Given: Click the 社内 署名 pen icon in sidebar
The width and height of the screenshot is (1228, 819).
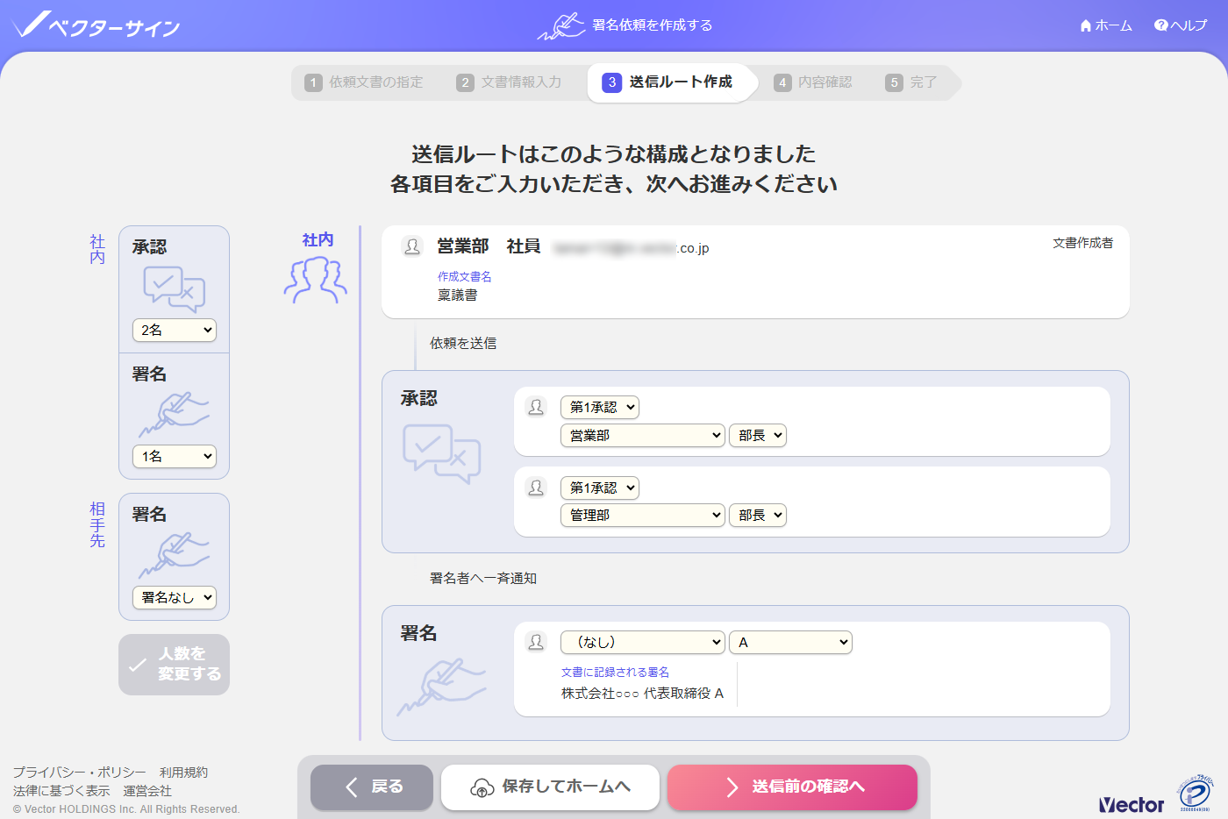Looking at the screenshot, I should click(174, 415).
